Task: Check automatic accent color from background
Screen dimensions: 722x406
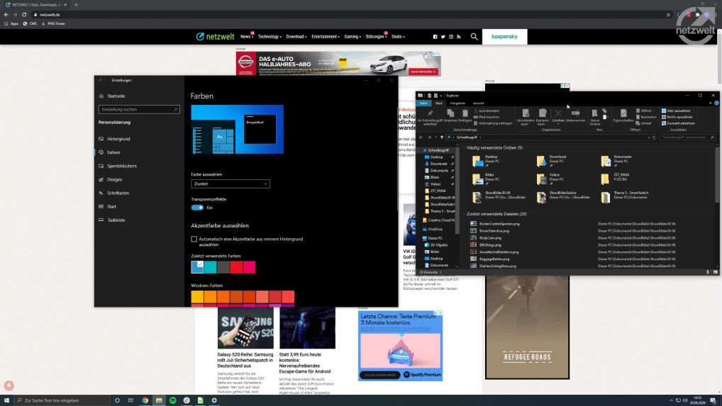Action: [194, 239]
